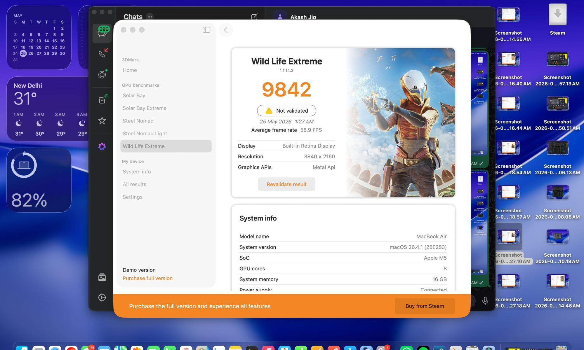
Task: Select Steel Nomad benchmark
Action: click(x=138, y=121)
